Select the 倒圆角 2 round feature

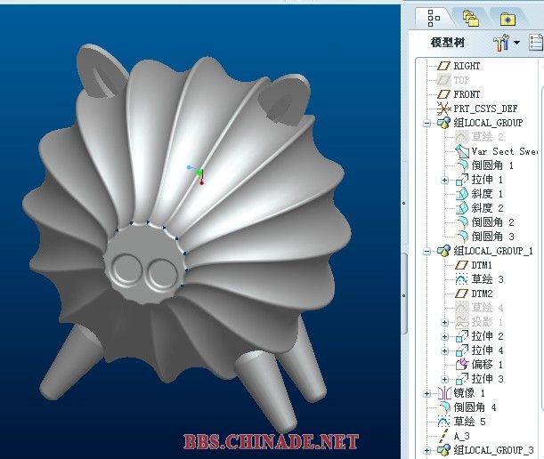484,222
